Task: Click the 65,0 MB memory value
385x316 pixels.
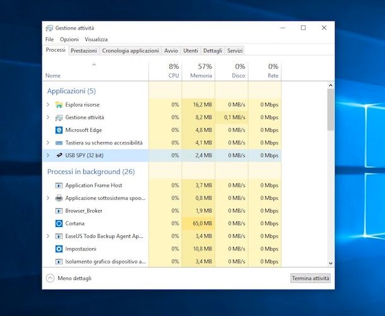Action: click(203, 223)
